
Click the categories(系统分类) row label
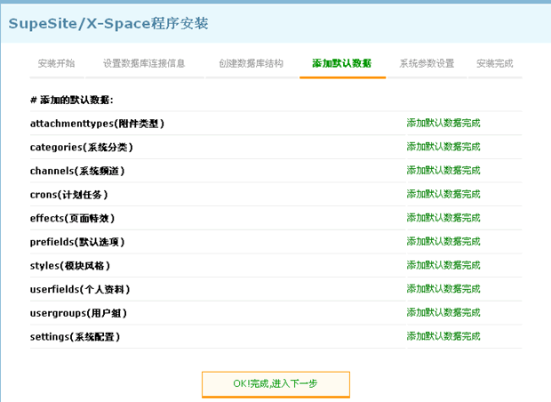point(82,148)
